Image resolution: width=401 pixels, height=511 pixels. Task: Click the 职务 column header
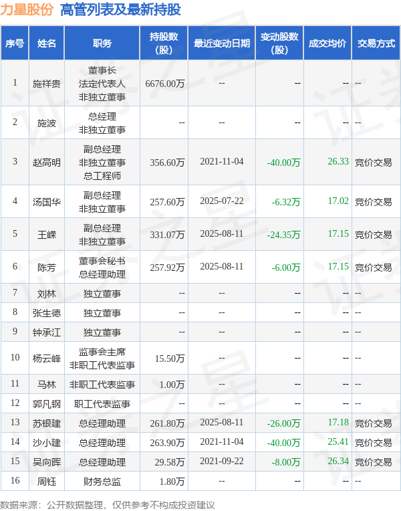102,43
